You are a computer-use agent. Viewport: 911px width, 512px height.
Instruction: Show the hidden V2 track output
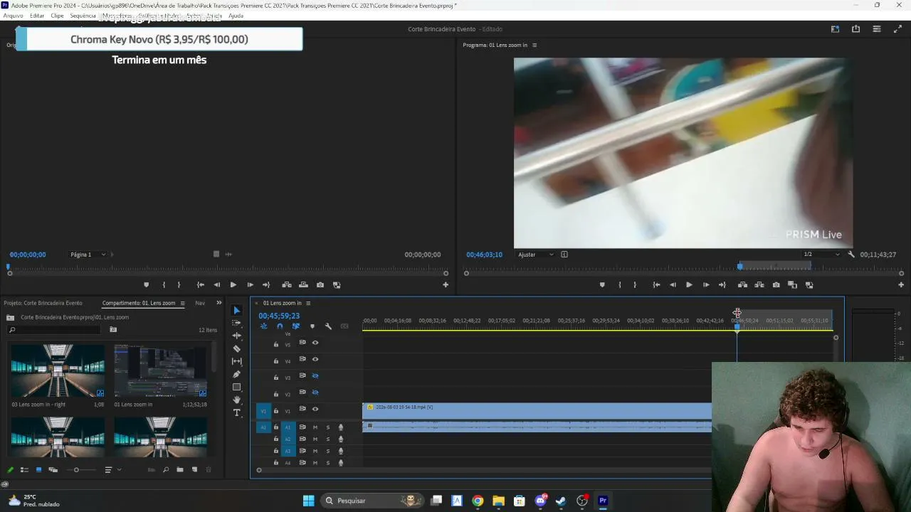(x=315, y=392)
